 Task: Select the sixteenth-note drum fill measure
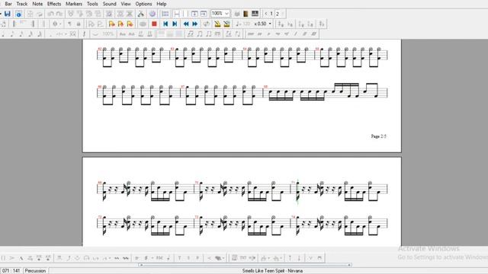tap(326, 92)
